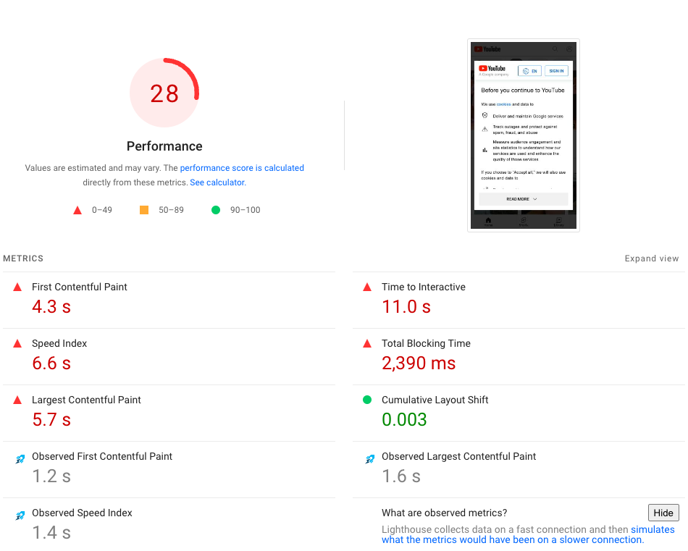Screen dimensions: 688x551
Task: Select the Shorts tab in the screenshot preview
Action: [524, 220]
